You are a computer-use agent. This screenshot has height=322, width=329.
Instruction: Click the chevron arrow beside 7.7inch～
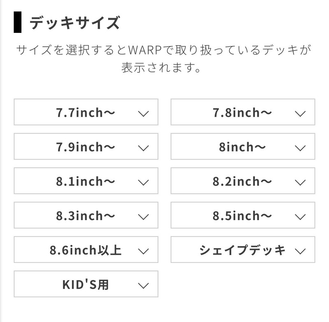pos(143,113)
